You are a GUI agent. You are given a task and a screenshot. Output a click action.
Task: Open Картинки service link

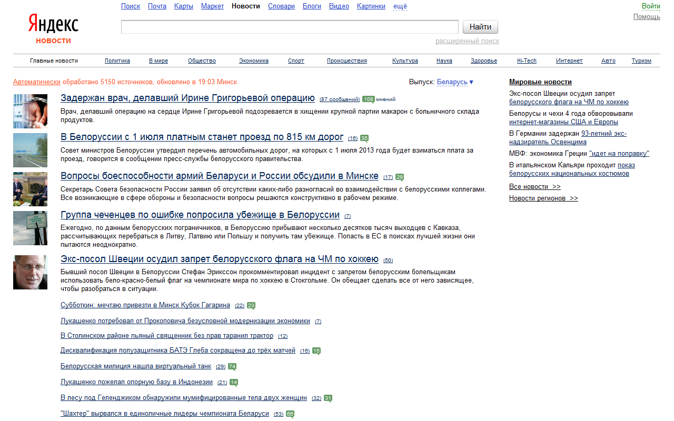click(x=371, y=6)
